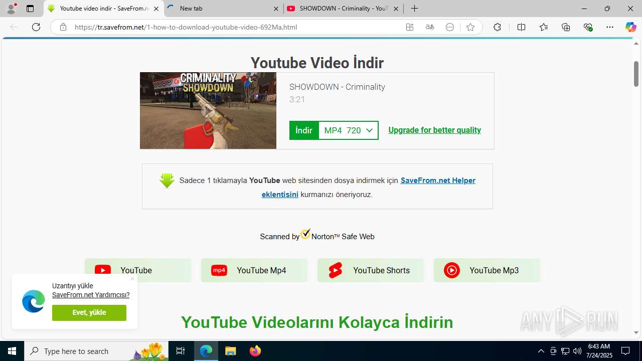Open File Explorer from the taskbar

point(230,351)
